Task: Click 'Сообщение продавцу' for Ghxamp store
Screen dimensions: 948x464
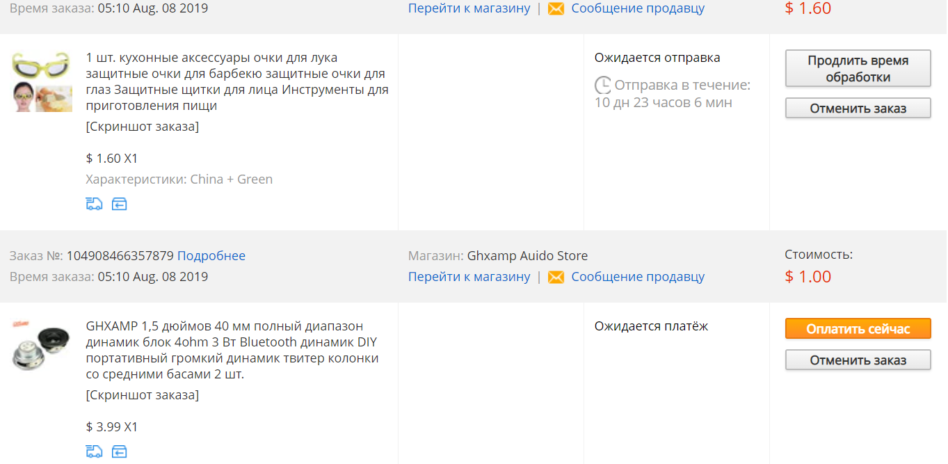Action: [638, 277]
